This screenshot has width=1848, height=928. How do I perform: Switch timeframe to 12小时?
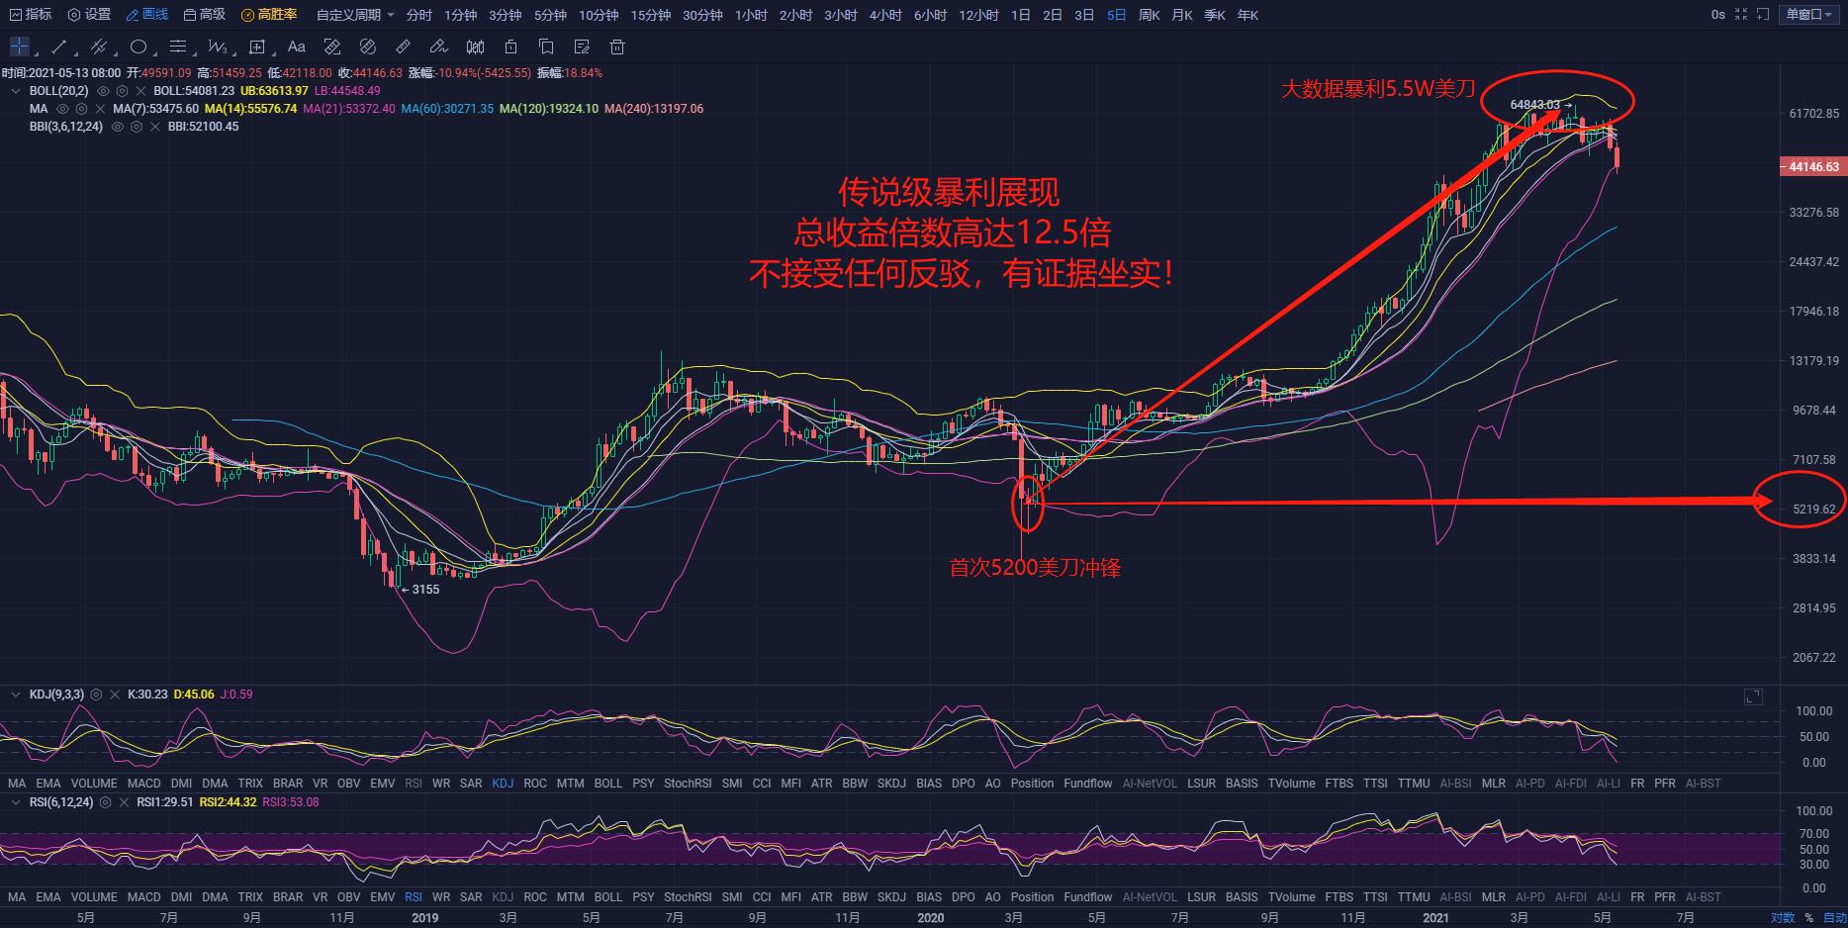tap(978, 15)
